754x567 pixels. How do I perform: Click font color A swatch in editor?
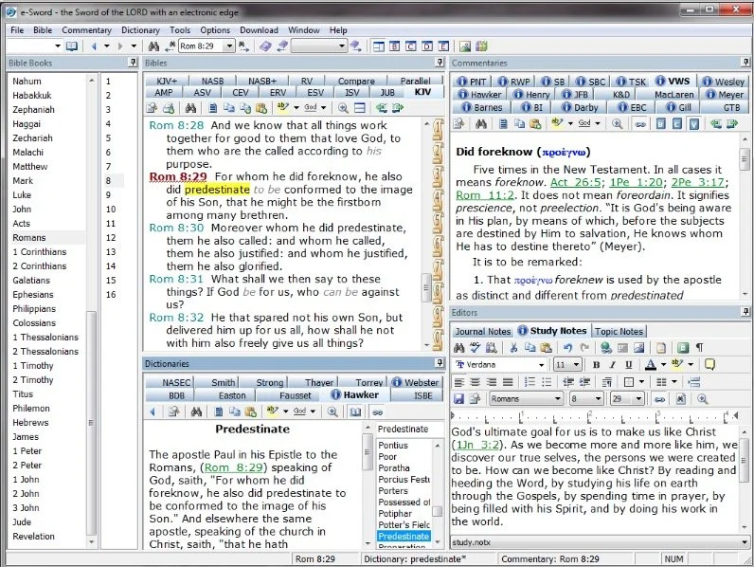(x=650, y=365)
